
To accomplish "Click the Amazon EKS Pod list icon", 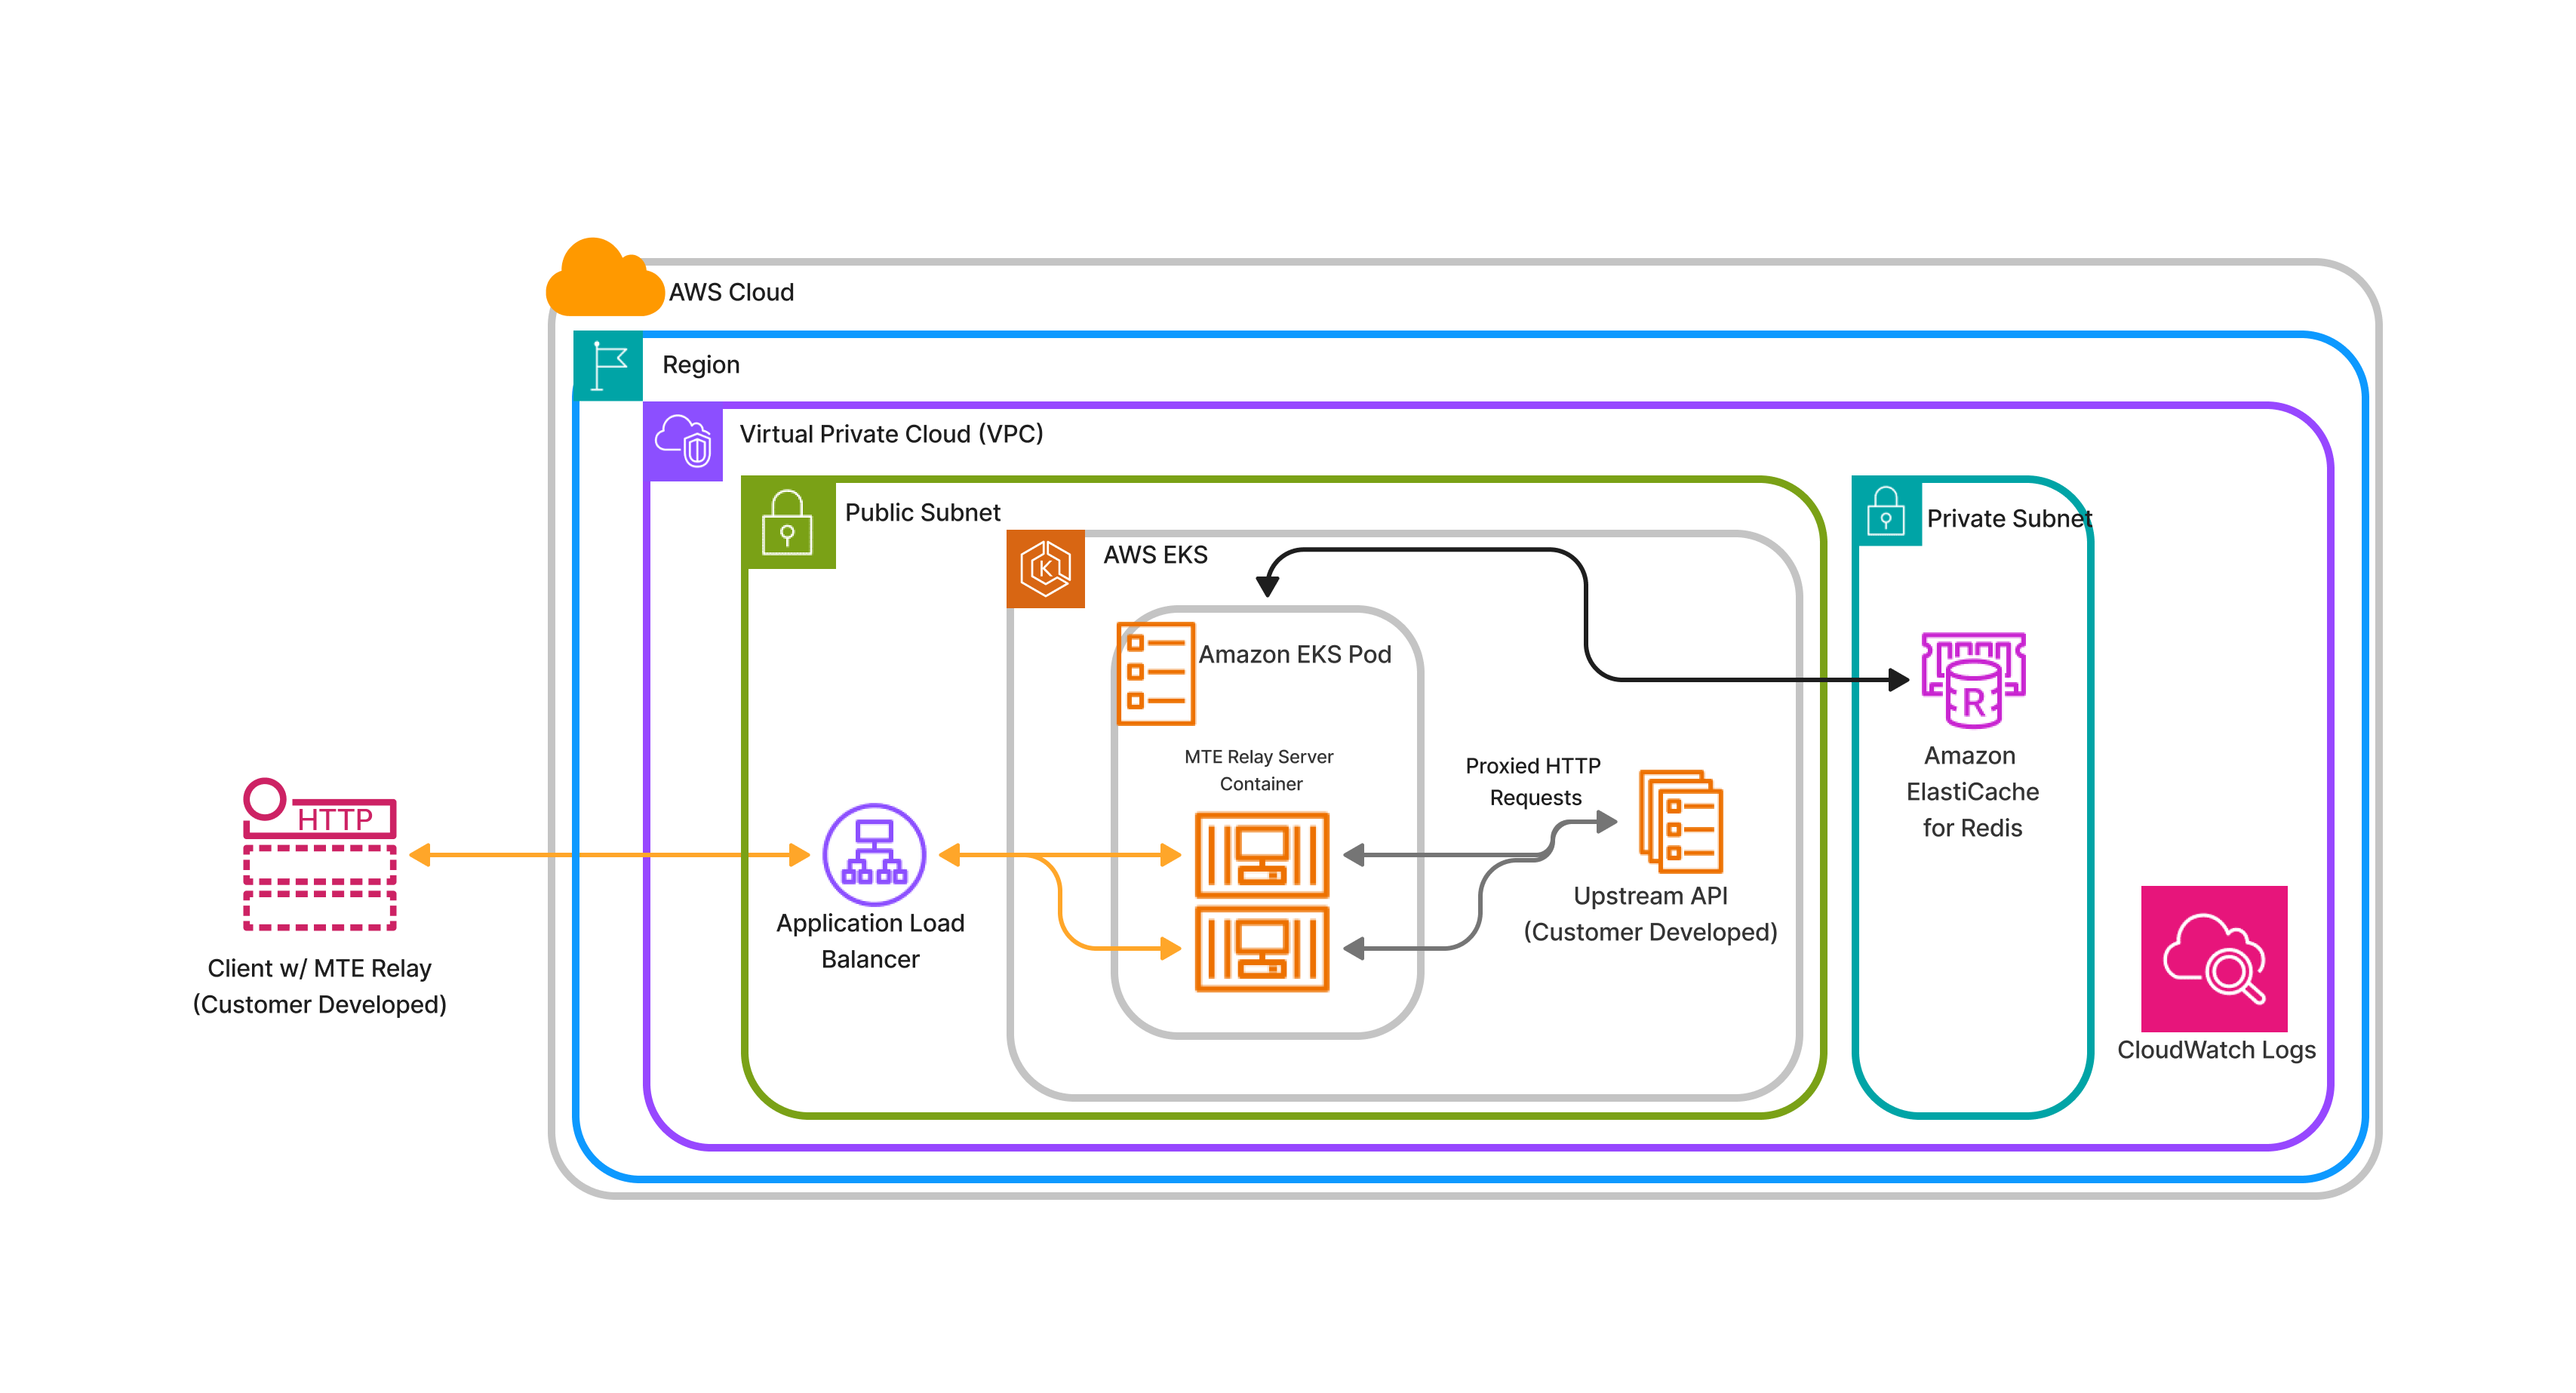I will point(1156,673).
